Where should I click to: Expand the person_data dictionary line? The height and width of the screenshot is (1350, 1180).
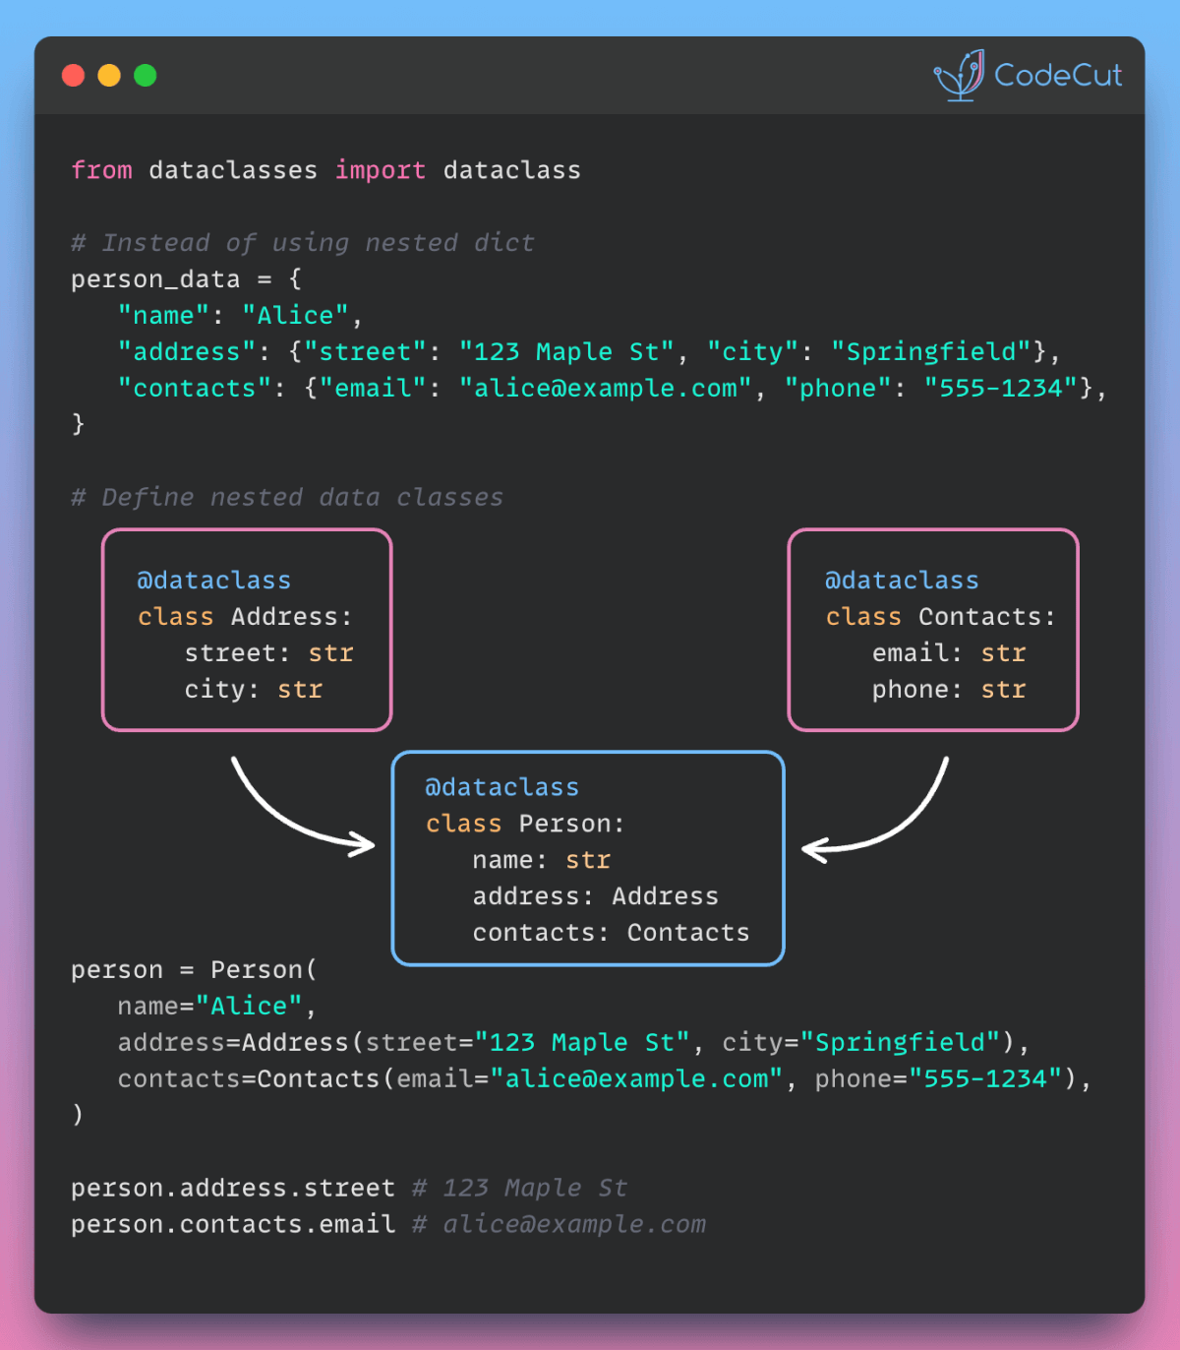click(x=182, y=278)
